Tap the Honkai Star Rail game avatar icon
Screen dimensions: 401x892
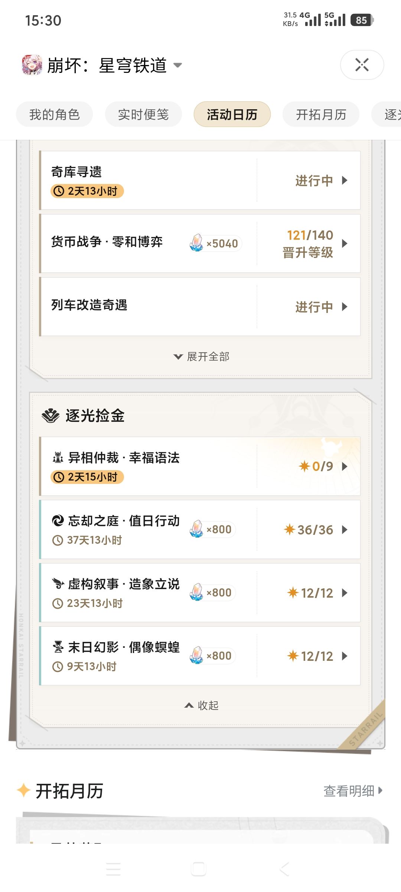(32, 65)
